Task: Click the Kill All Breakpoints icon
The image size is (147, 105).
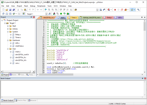Action: coord(126,10)
